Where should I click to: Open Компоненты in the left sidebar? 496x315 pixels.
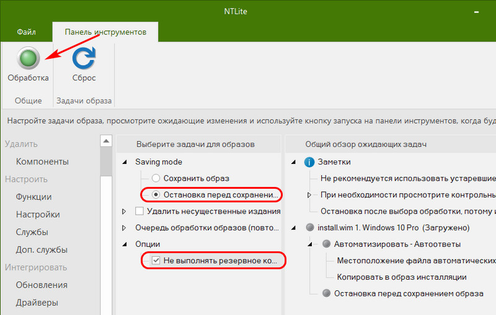tap(42, 162)
